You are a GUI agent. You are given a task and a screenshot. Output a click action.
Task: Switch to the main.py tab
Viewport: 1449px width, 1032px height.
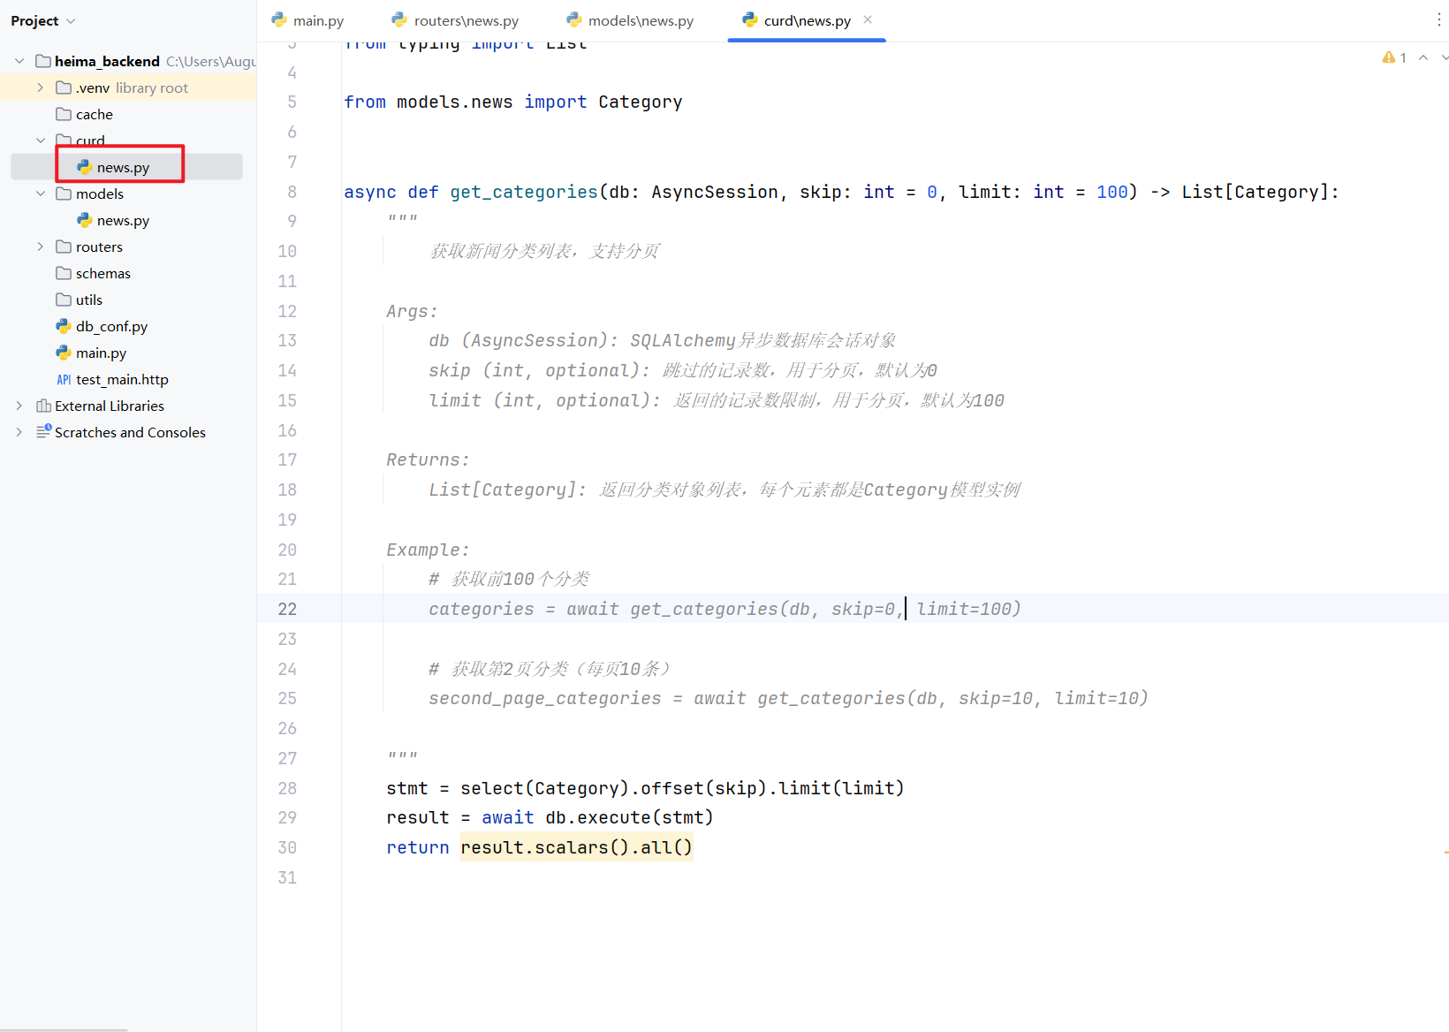click(x=308, y=20)
